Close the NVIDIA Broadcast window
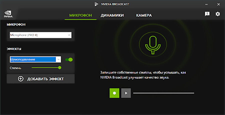This screenshot has width=225, height=115. pyautogui.click(x=218, y=4)
